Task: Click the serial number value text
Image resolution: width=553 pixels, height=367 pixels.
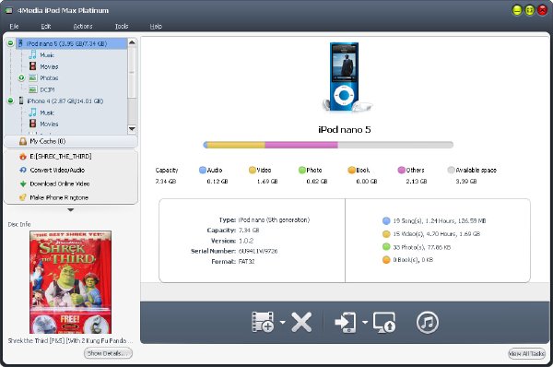Action: point(258,251)
